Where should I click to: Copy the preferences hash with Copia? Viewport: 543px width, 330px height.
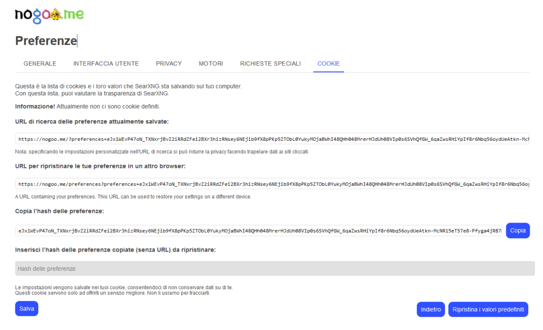click(518, 230)
